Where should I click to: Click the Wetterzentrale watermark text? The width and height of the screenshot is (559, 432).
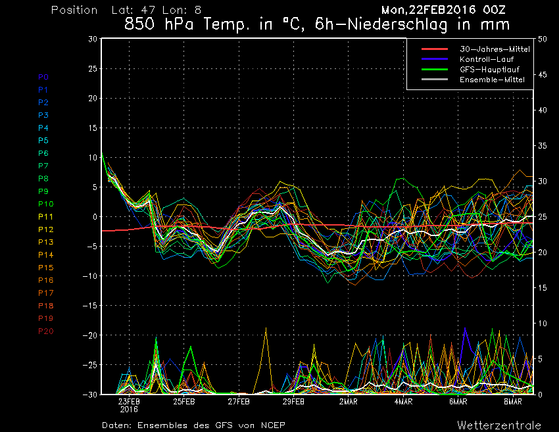tap(499, 424)
